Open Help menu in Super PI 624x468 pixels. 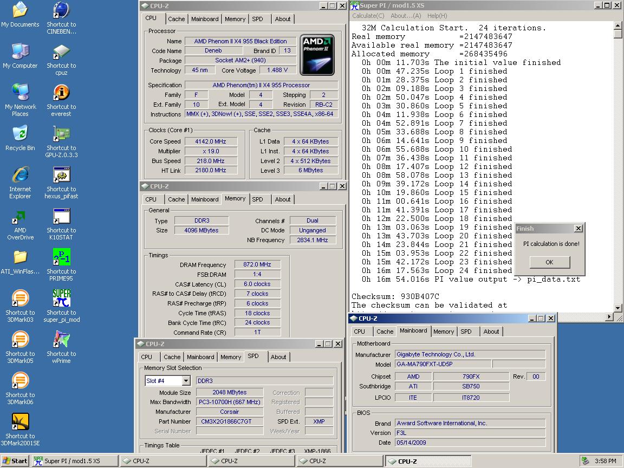[x=437, y=16]
